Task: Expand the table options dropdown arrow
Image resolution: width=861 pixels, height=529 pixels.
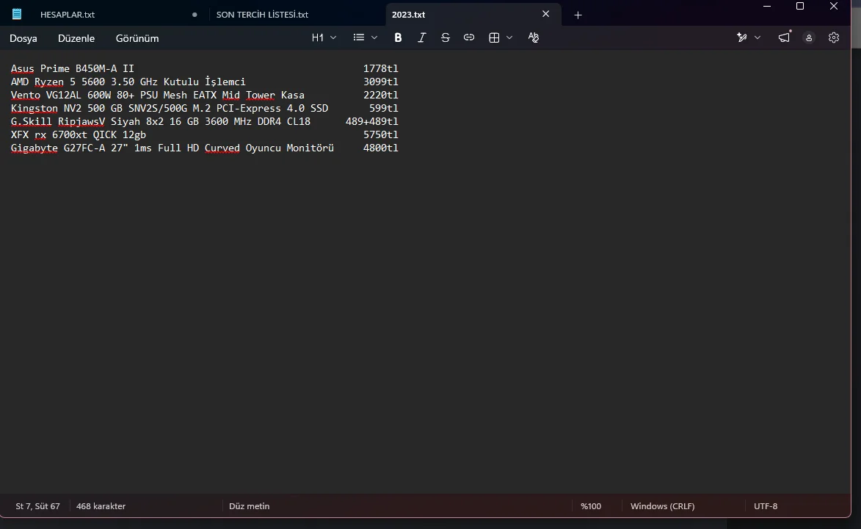Action: coord(509,37)
